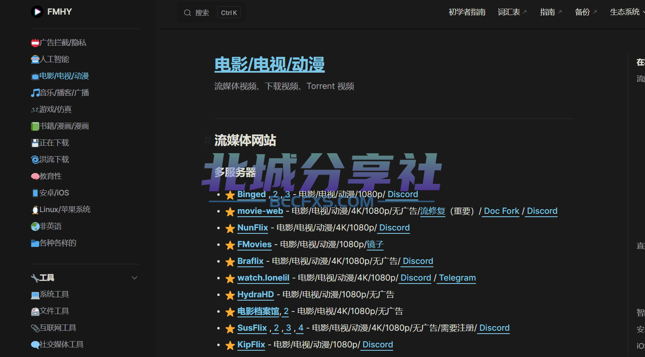Viewport: 645px width, 357px height.
Task: Collapse the 工具 section chevron
Action: click(x=135, y=278)
